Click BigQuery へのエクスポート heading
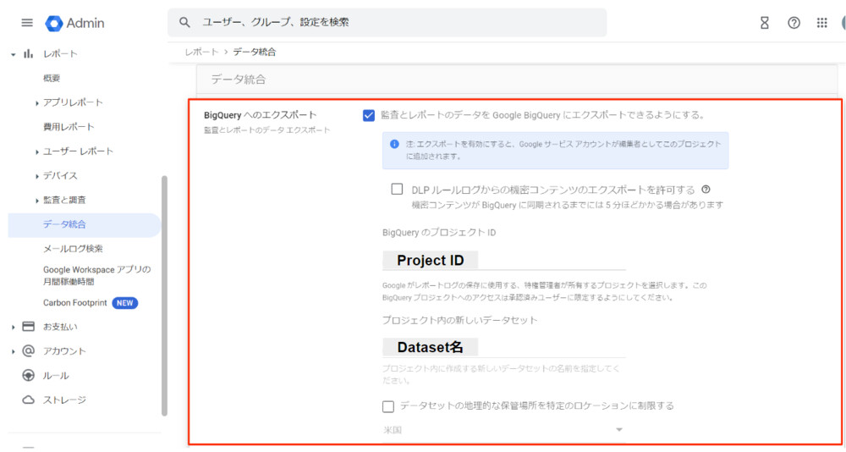846x452 pixels. click(x=260, y=115)
